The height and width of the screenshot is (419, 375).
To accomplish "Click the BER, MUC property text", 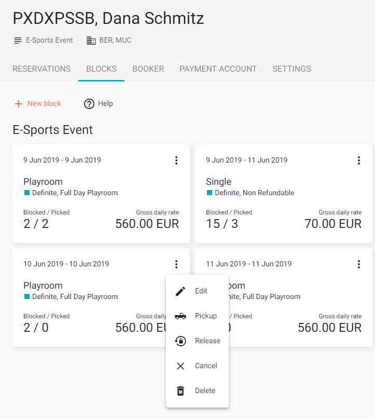I will click(x=115, y=40).
